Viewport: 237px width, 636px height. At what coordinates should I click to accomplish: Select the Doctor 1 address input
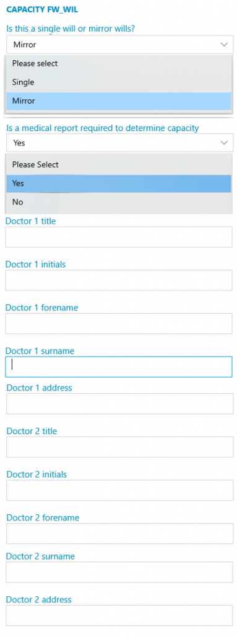click(119, 404)
